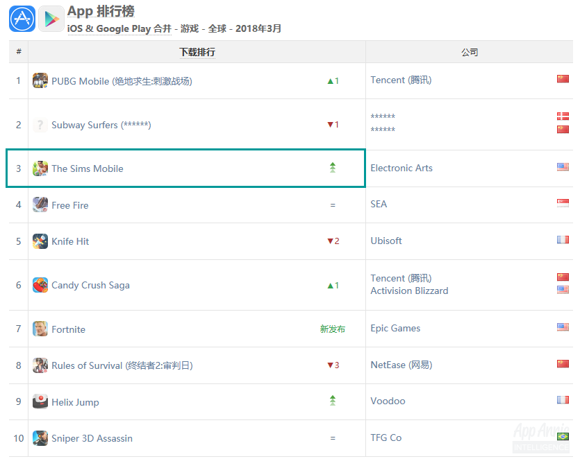The width and height of the screenshot is (580, 459).
Task: Click the Singapore flag beside SEA
Action: pos(563,203)
